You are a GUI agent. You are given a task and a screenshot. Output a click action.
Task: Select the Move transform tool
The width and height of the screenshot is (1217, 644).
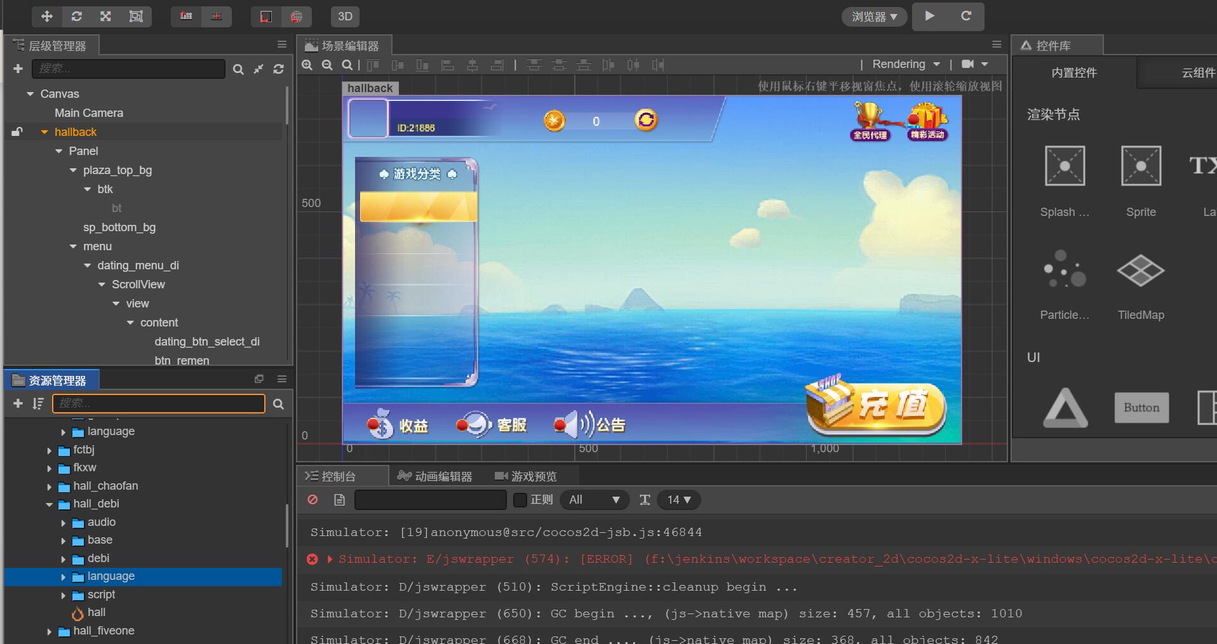coord(46,17)
